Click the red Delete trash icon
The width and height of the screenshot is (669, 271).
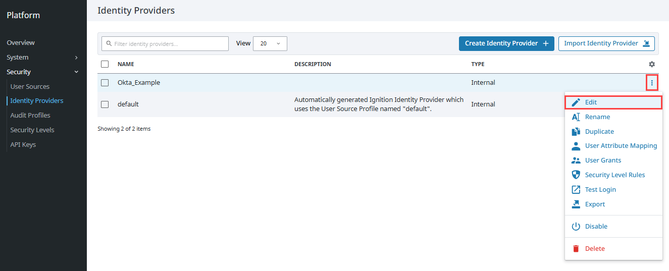coord(576,249)
